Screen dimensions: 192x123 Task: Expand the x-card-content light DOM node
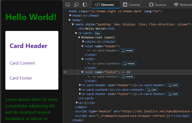(x=80, y=89)
